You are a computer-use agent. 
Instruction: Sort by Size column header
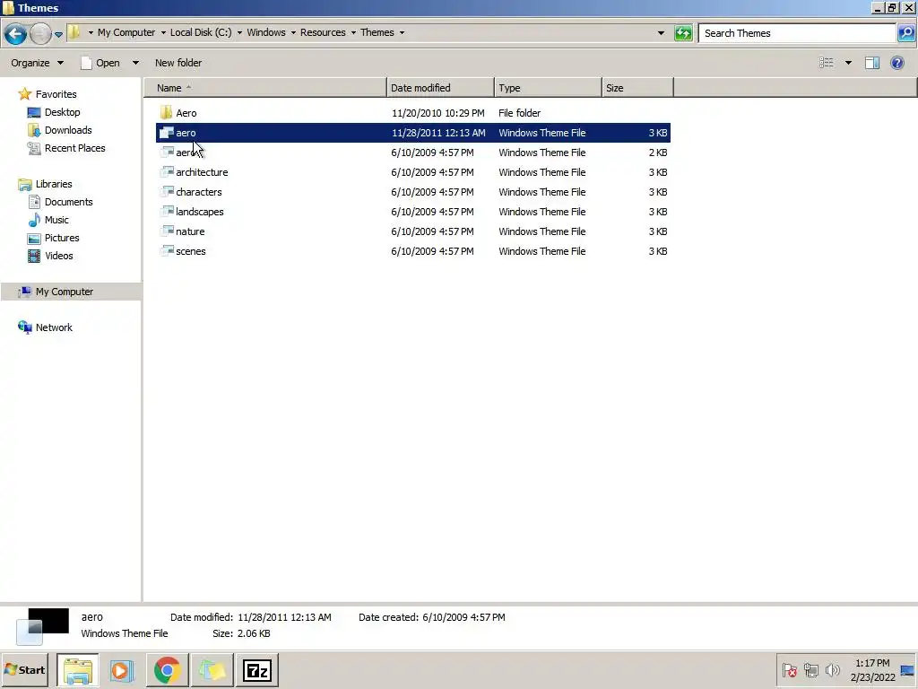point(637,88)
